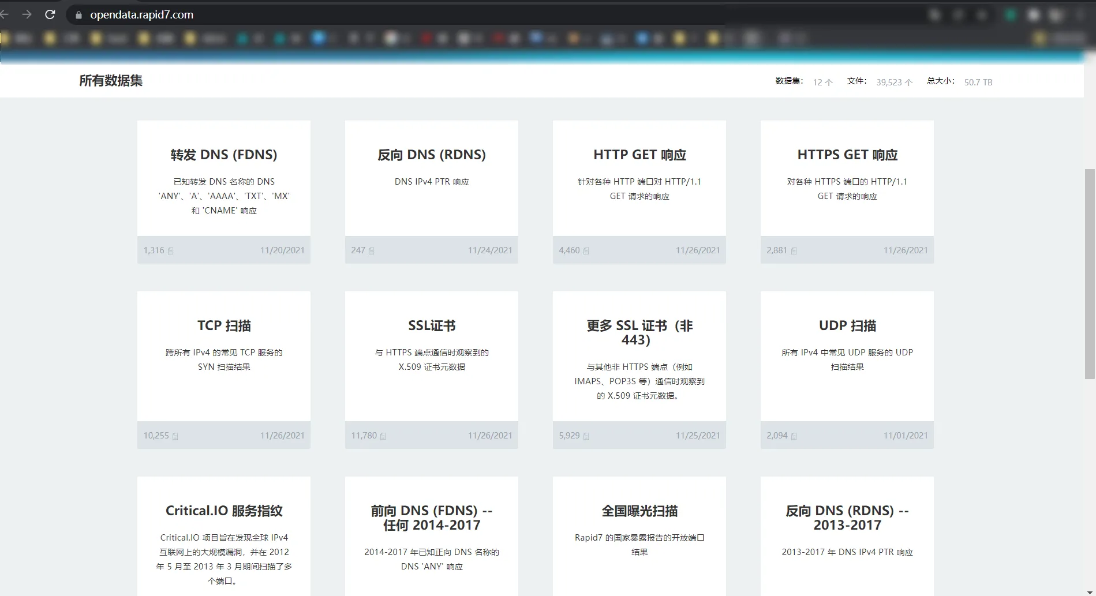Click the 11/01/2021 date on UDP card

coord(906,436)
